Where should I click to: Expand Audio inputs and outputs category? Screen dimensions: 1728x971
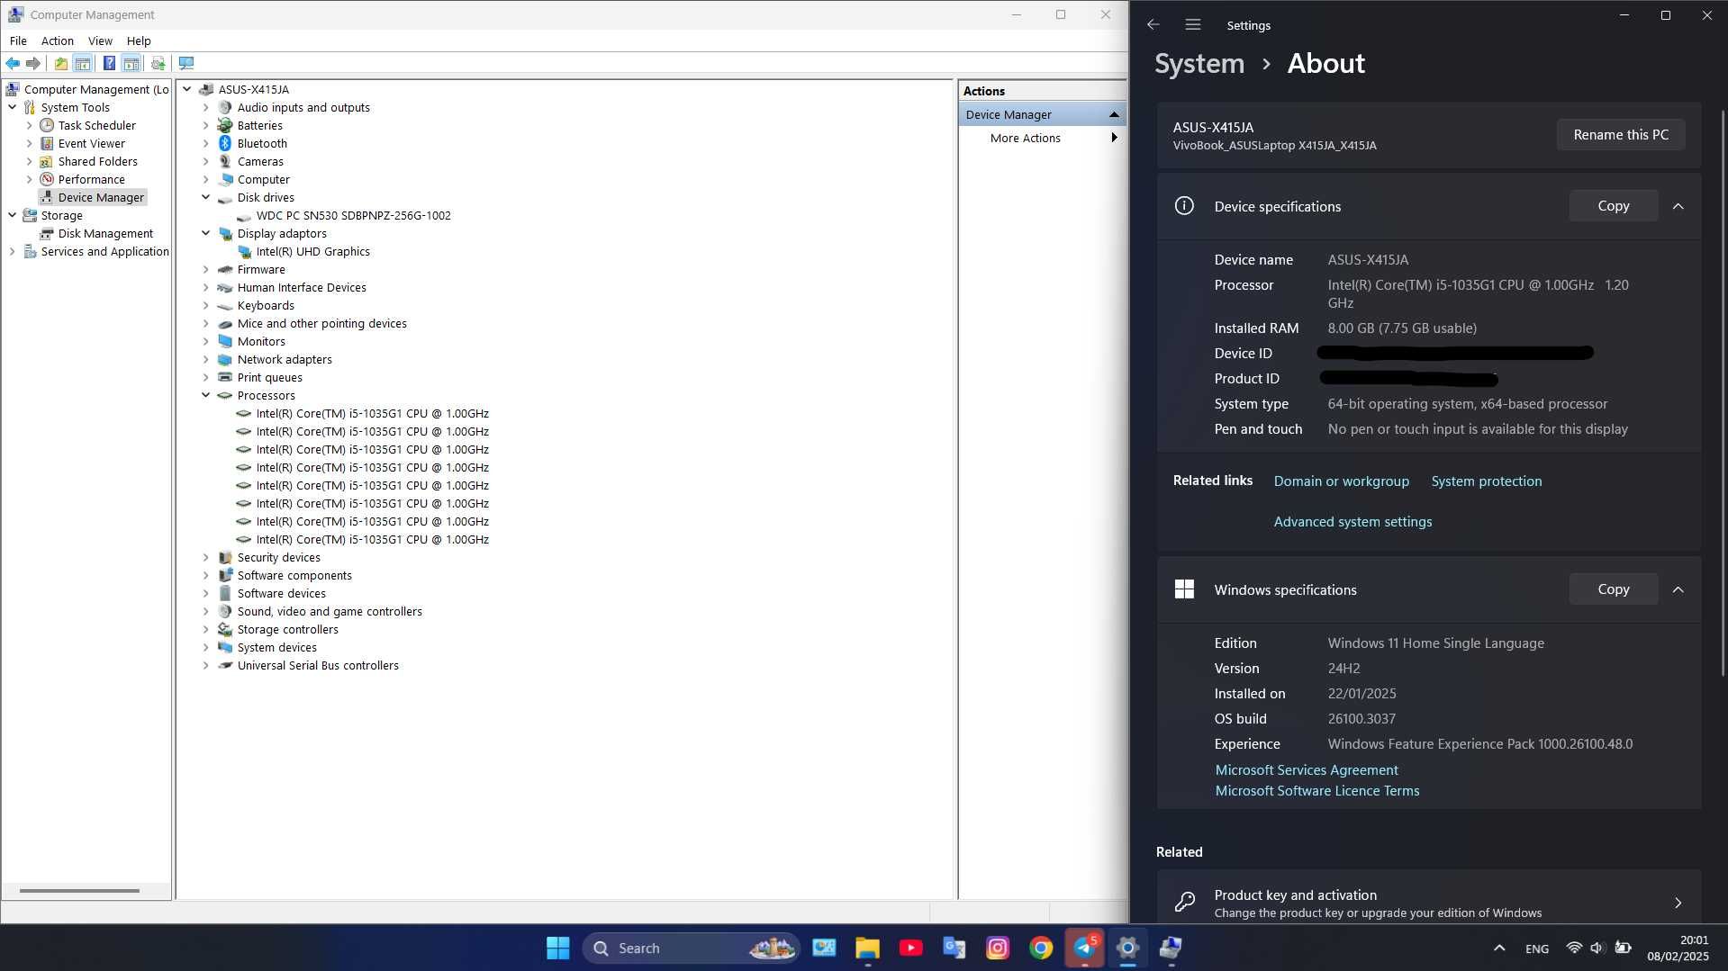[205, 107]
